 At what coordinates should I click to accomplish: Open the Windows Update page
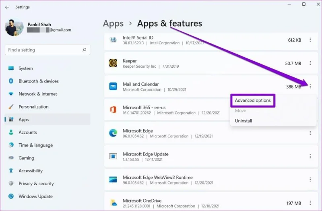[47, 196]
